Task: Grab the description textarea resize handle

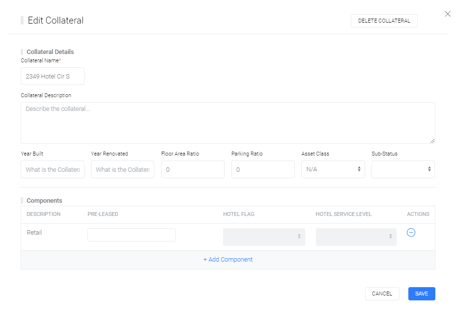Action: pos(432,141)
